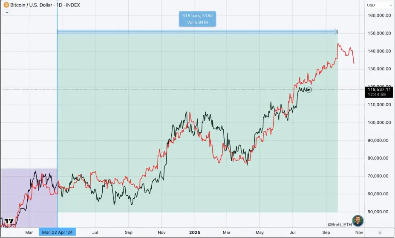Toggle auto scale button labeled A
Viewport: 395px width, 238px height.
pos(380,232)
